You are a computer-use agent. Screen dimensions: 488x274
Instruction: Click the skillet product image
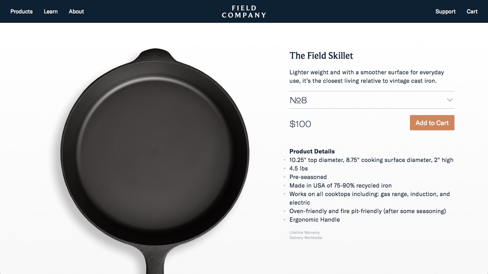click(x=155, y=152)
